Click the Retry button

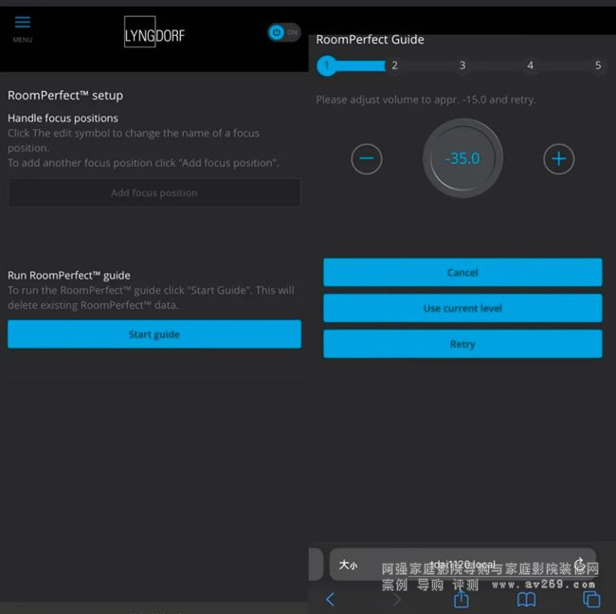click(462, 344)
